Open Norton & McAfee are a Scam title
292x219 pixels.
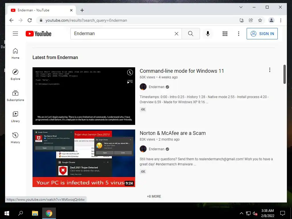[173, 133]
